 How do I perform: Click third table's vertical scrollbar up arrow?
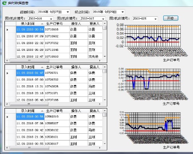coord(105,111)
